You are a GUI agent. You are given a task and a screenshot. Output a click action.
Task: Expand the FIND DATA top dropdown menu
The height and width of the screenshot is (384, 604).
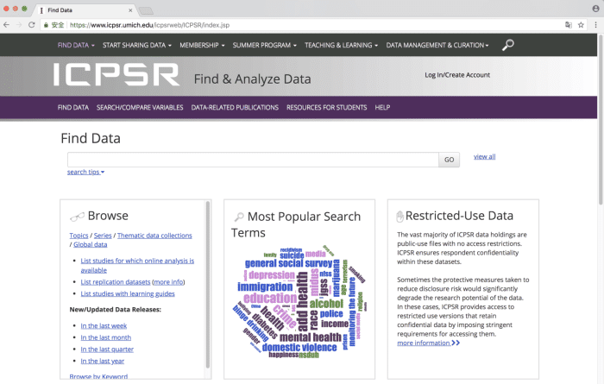[x=76, y=45]
